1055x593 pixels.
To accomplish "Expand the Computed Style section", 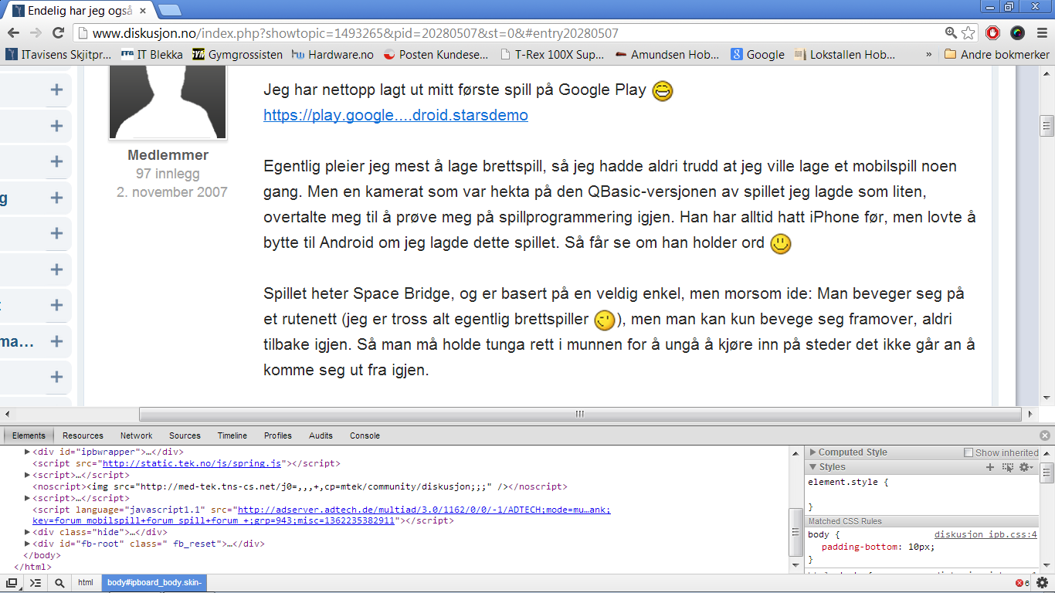I will point(812,452).
